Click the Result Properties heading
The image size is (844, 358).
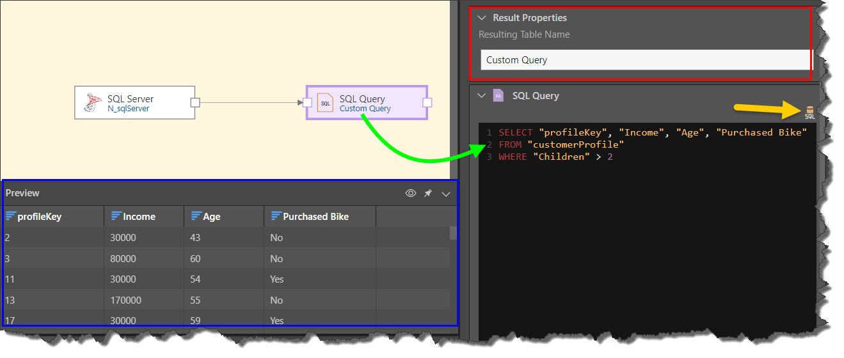point(530,18)
